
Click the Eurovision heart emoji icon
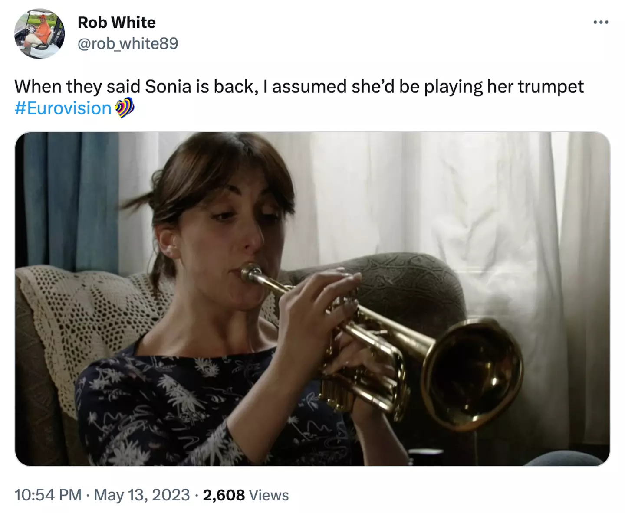click(x=125, y=108)
